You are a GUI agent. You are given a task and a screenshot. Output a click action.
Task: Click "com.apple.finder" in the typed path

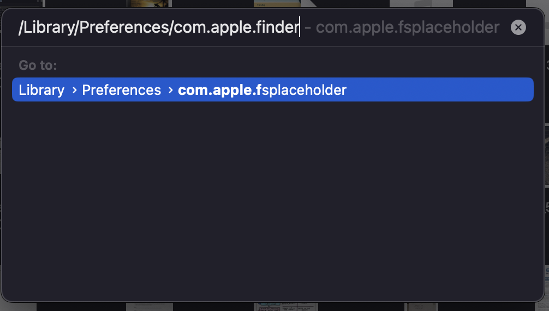coord(236,27)
